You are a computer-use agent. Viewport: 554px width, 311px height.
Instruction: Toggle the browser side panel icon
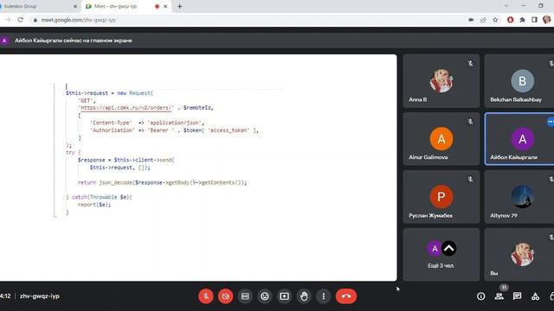534,20
